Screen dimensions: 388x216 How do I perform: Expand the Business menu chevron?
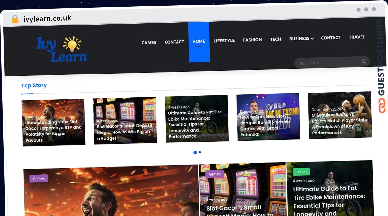(312, 39)
